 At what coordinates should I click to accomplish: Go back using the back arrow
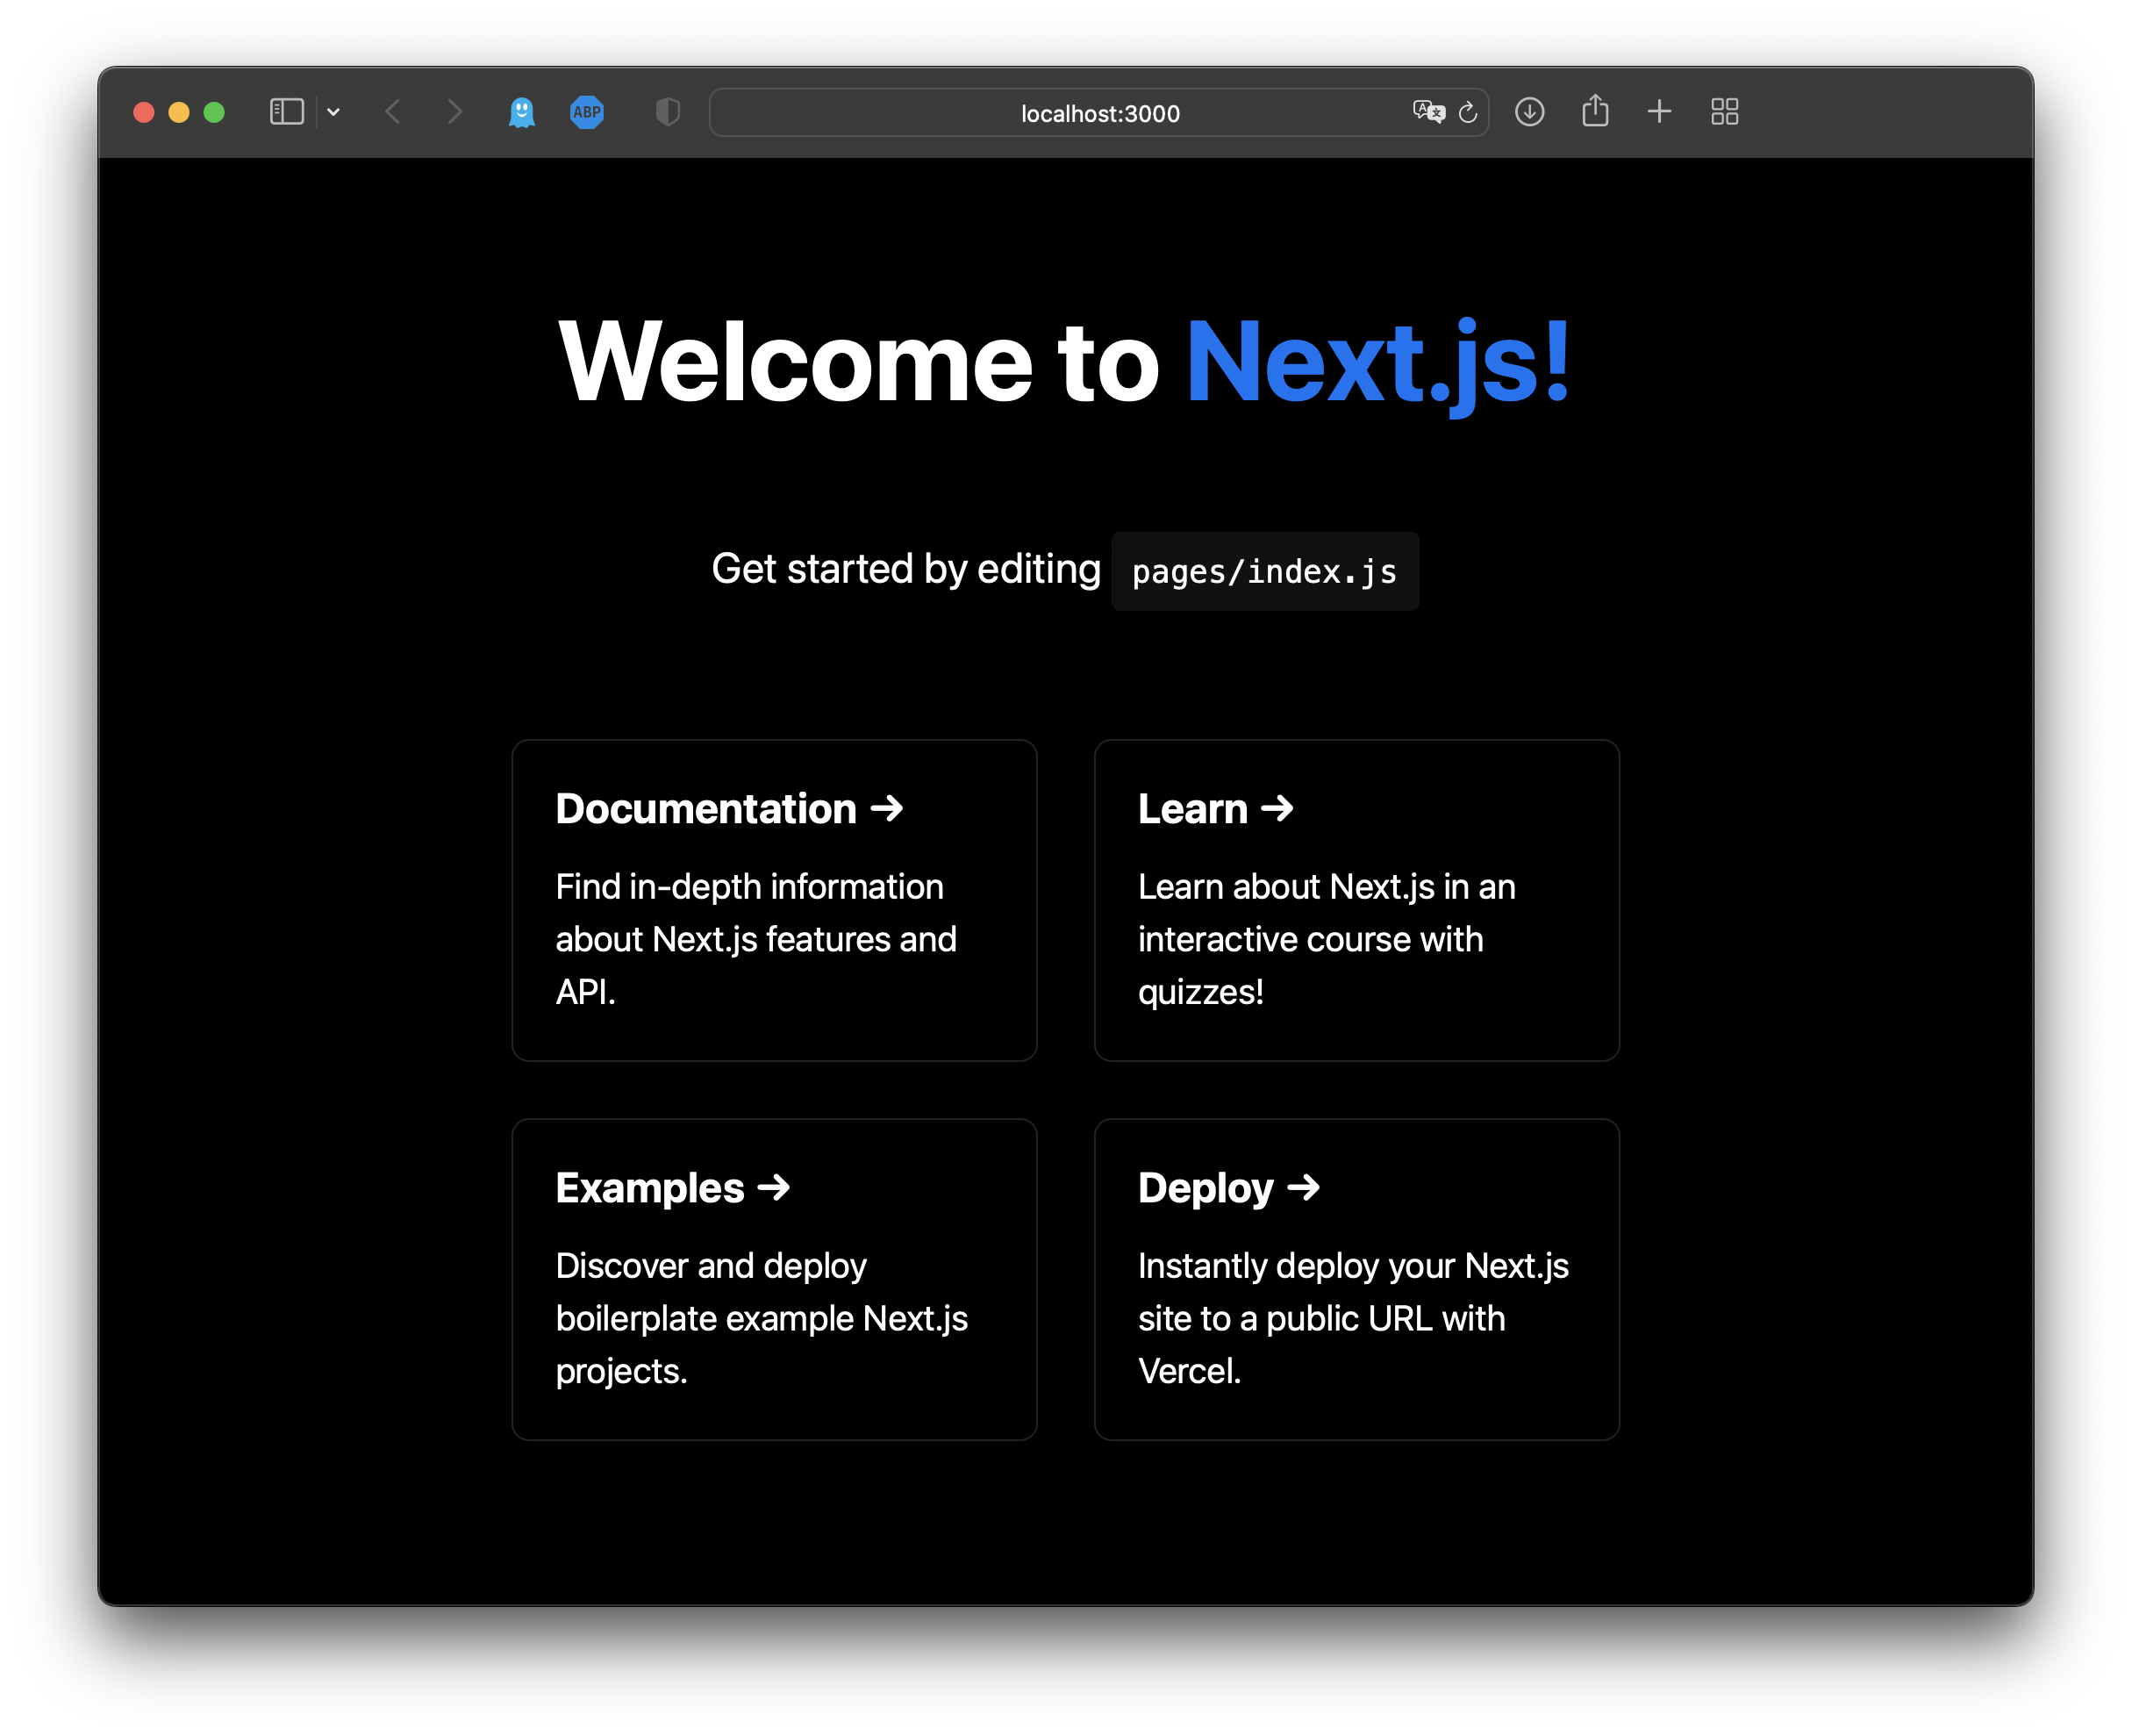[x=394, y=112]
